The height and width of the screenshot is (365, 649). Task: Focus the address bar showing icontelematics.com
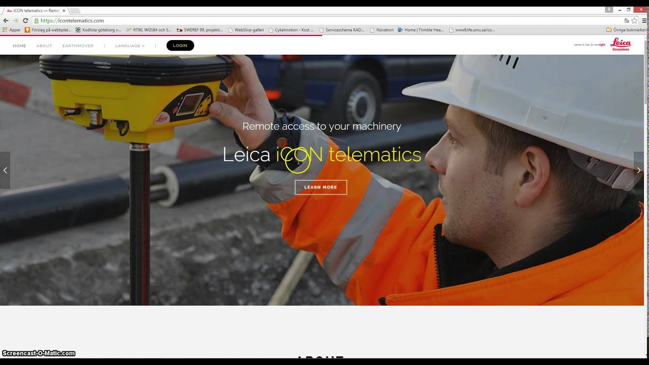pyautogui.click(x=324, y=21)
